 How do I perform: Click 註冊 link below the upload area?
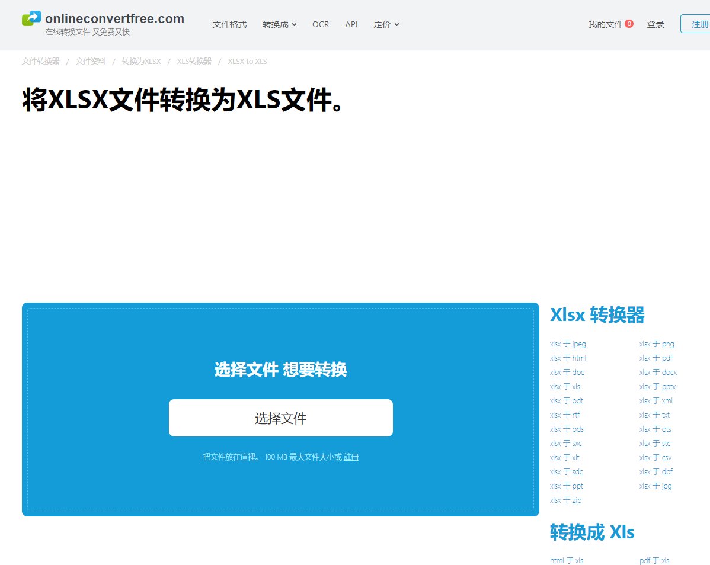click(x=352, y=457)
